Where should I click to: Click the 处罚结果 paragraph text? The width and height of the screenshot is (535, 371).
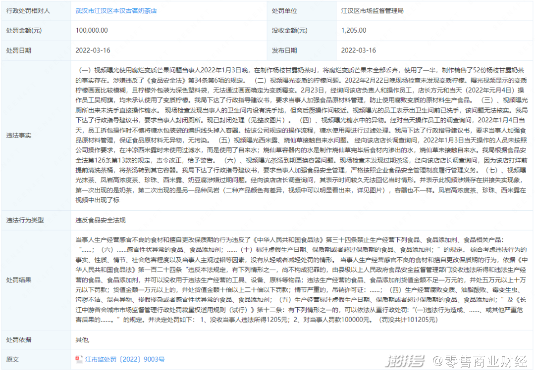point(302,280)
